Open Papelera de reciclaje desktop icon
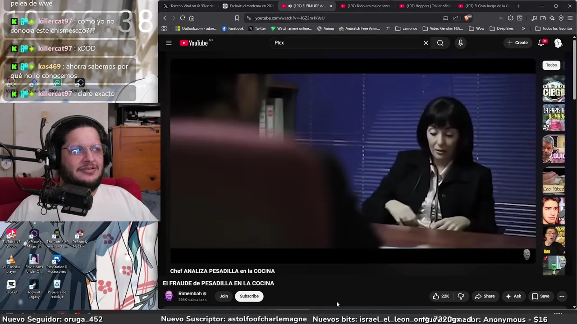 [x=57, y=289]
